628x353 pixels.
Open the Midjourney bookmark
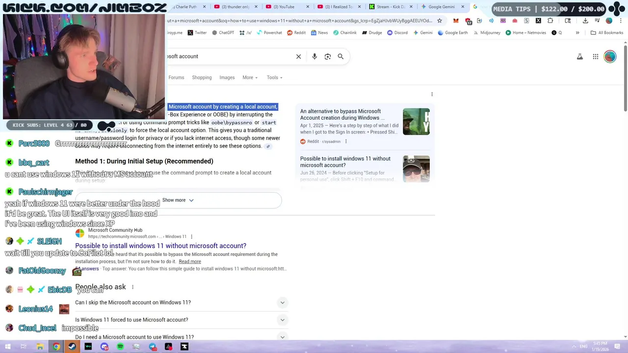[487, 33]
